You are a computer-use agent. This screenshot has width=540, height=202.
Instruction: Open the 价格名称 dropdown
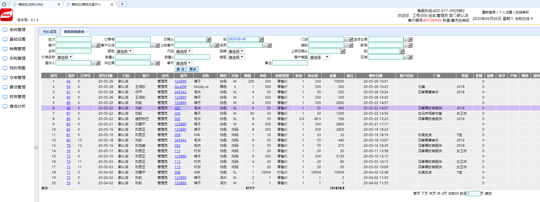click(64, 57)
